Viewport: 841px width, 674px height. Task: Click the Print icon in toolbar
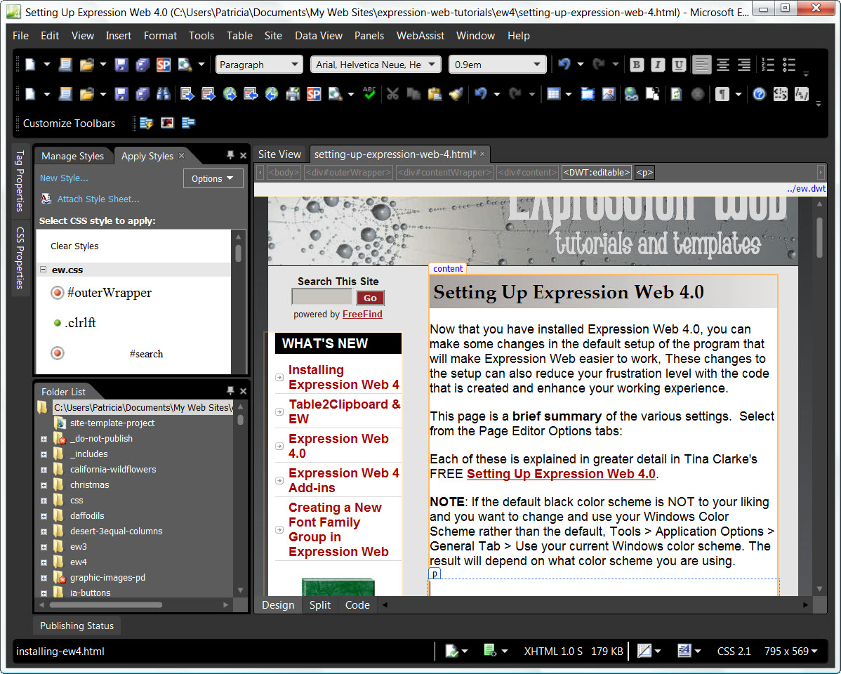click(293, 95)
